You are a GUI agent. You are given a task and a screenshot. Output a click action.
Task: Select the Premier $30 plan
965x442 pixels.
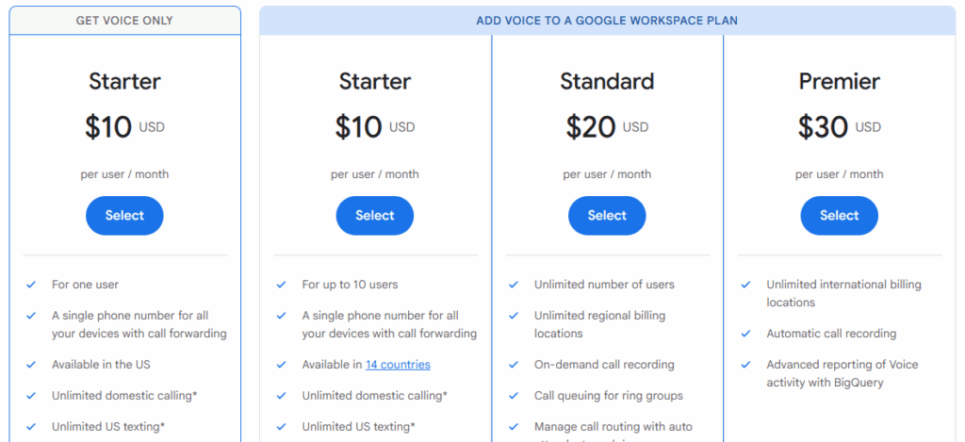tap(839, 216)
